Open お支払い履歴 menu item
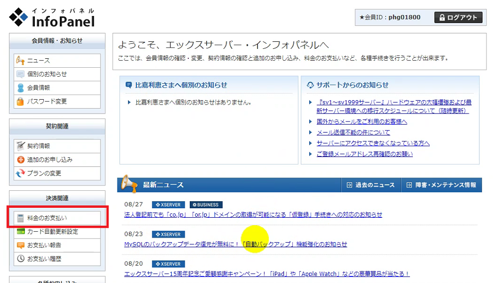The image size is (498, 283). click(x=57, y=259)
